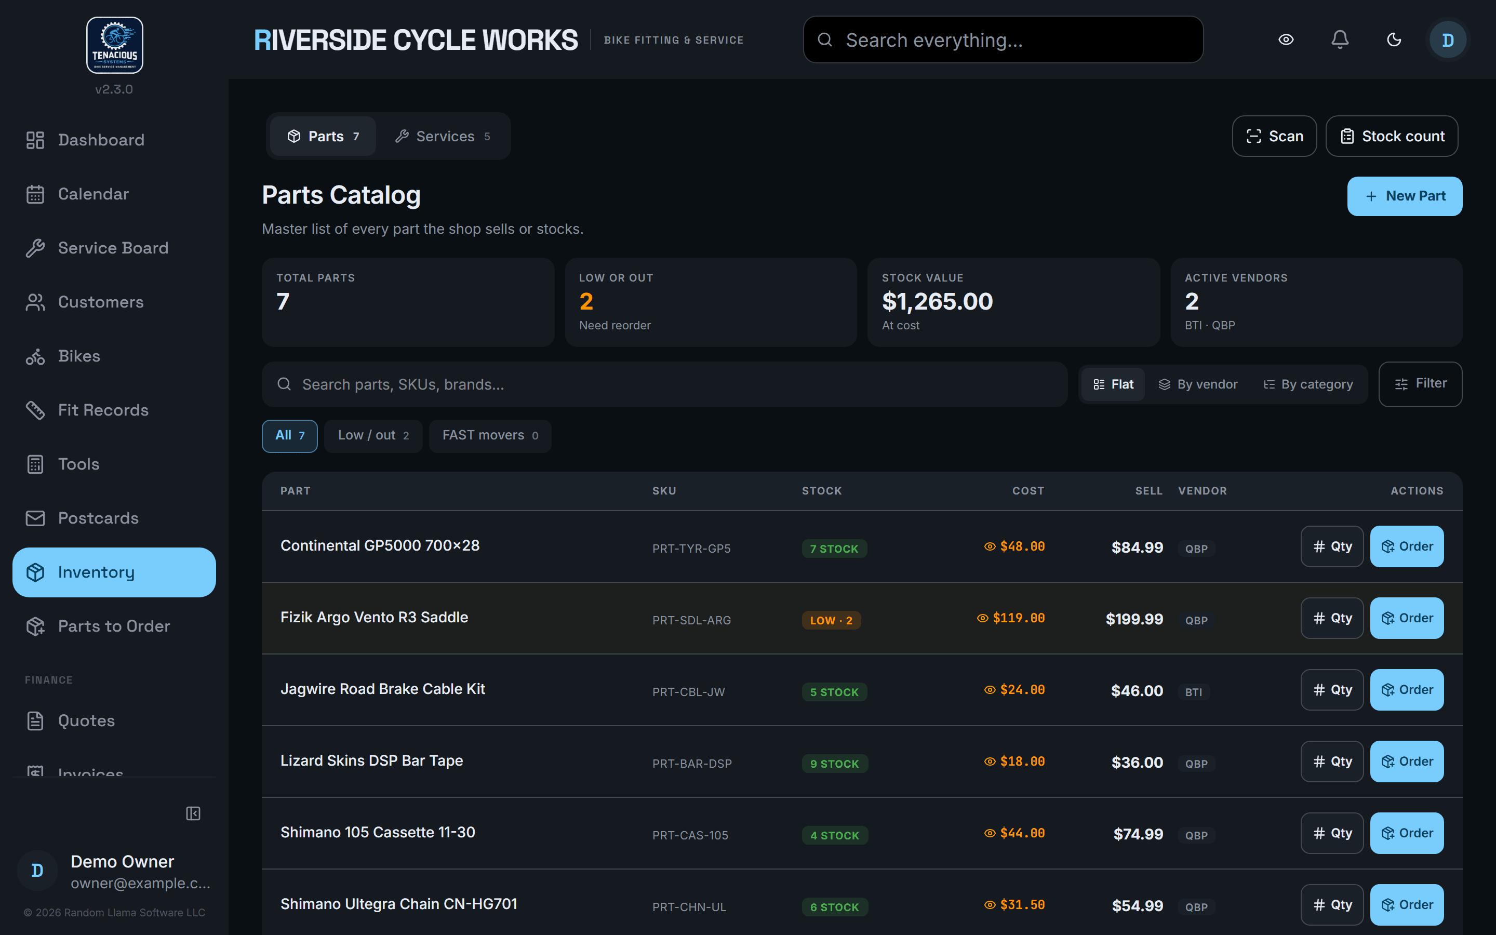Switch to the Parts tab
This screenshot has height=935, width=1496.
tap(323, 136)
